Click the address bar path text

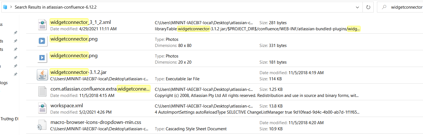tap(56, 7)
